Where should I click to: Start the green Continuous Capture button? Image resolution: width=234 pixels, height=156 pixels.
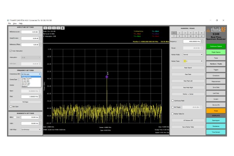pos(216,46)
